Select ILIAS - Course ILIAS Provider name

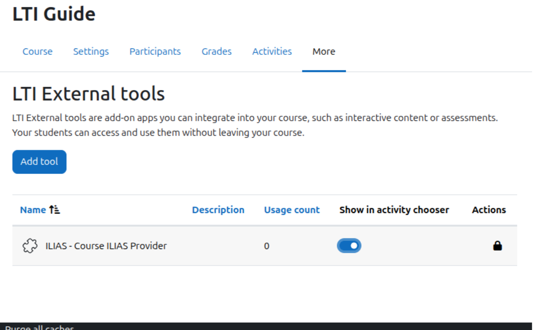click(x=106, y=246)
